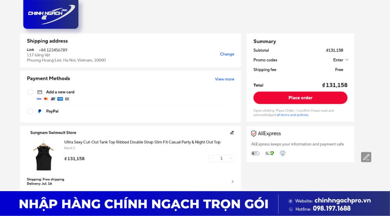Viewport: 390px width, 216px height.
Task: Click the item price ₫131,158 in product card
Action: pos(74,159)
